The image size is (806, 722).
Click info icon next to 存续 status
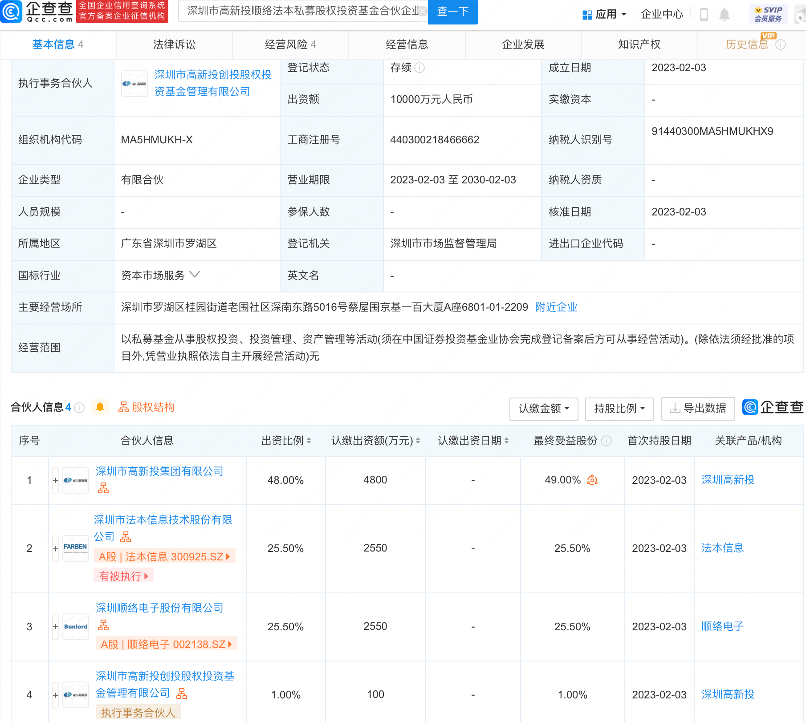[x=419, y=68]
